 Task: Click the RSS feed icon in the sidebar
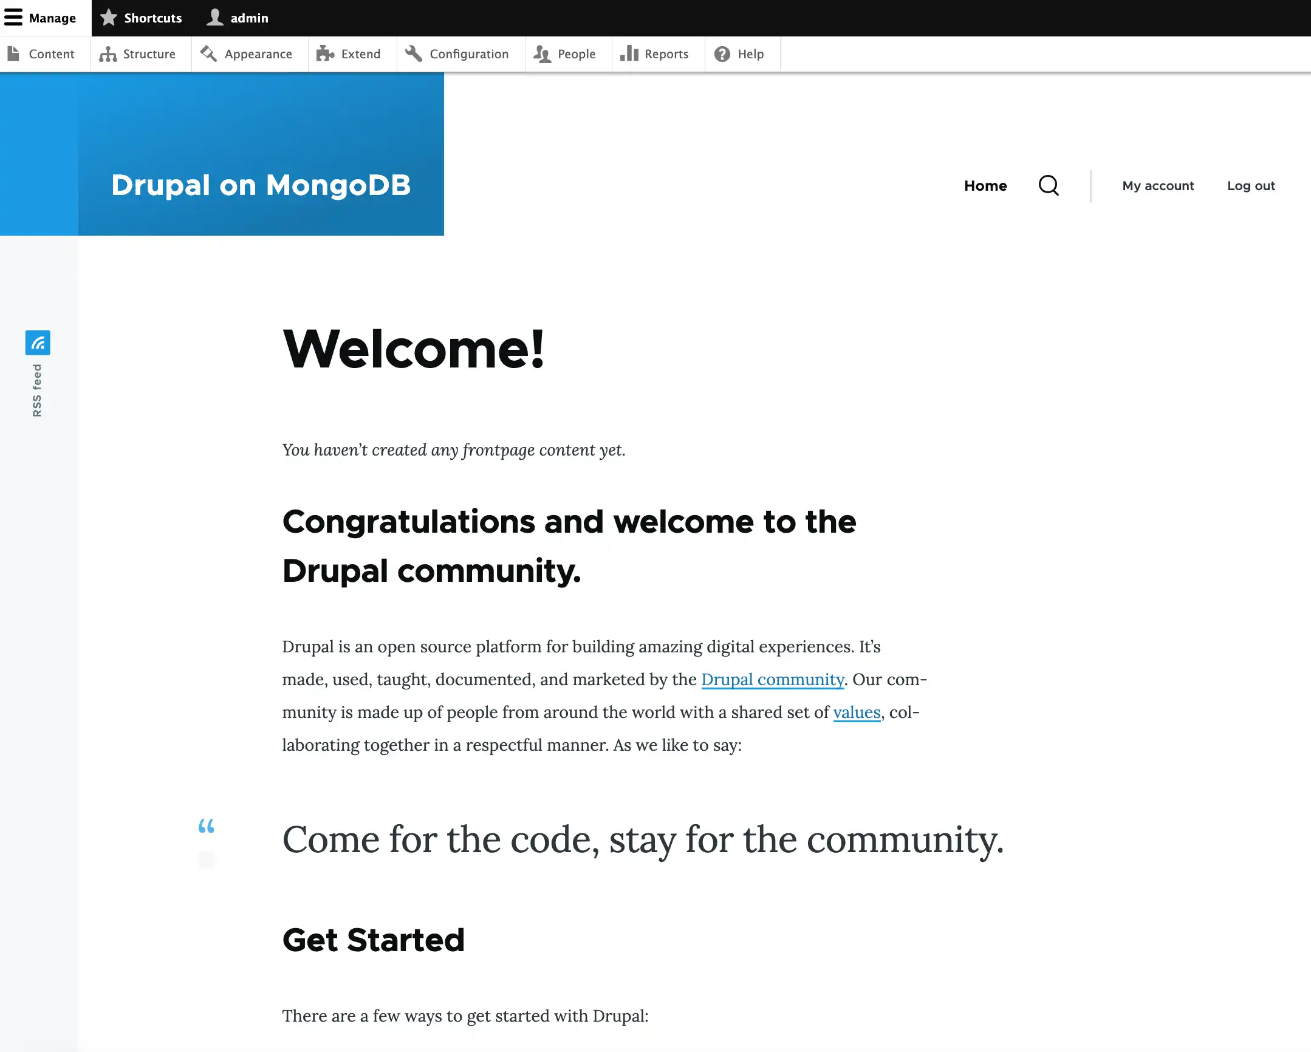[37, 343]
